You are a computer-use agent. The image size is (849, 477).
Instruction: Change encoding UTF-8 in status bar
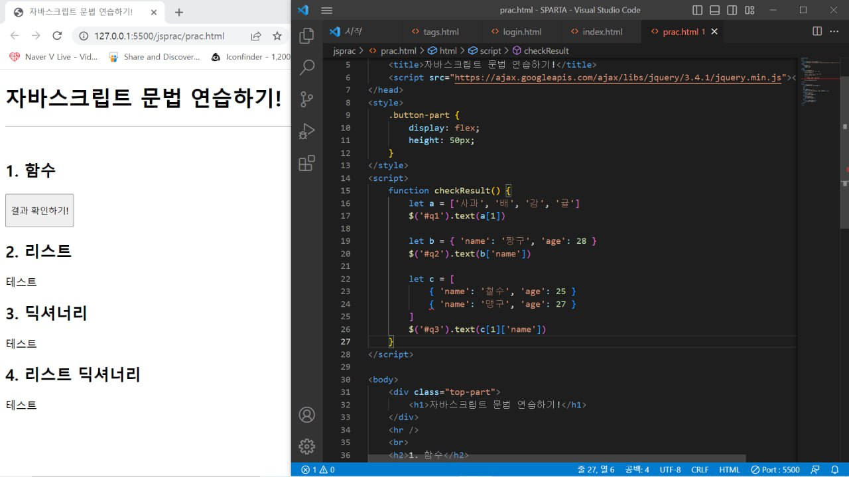[670, 470]
